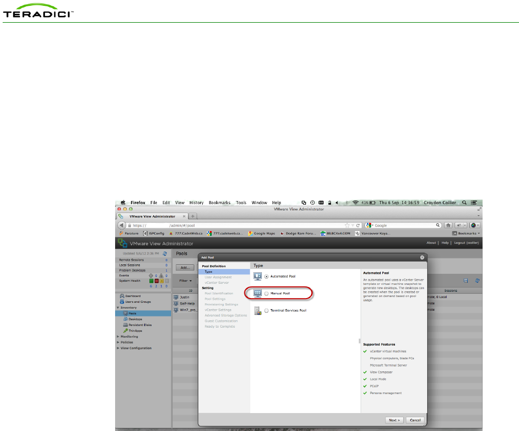Click the Sessions column header
The height and width of the screenshot is (431, 519).
coord(450,291)
